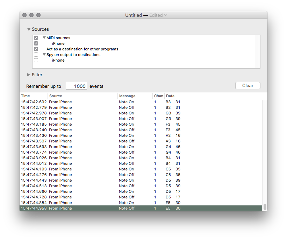Click the Filter section label

(37, 75)
